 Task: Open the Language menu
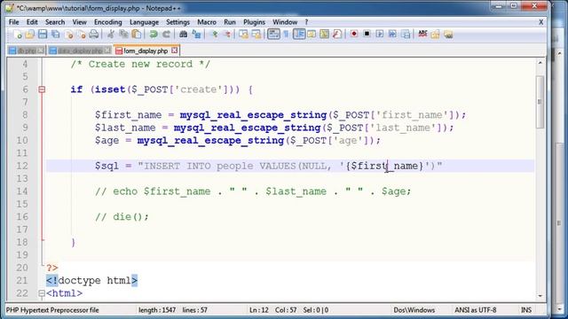point(144,22)
